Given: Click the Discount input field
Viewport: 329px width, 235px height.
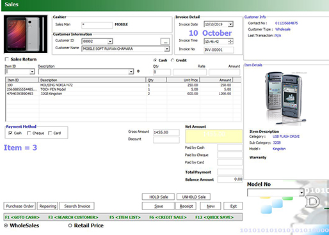Looking at the screenshot, I should pyautogui.click(x=166, y=140).
